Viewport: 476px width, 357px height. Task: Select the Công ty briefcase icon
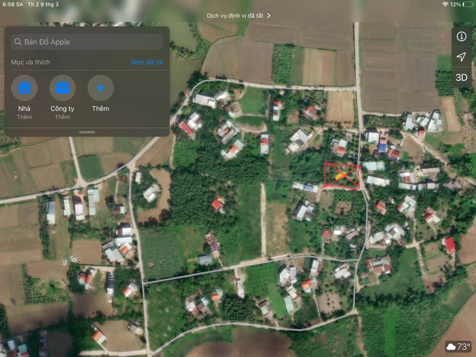pos(62,88)
